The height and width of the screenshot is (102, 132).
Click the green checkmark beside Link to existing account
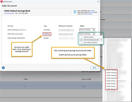click(x=81, y=40)
